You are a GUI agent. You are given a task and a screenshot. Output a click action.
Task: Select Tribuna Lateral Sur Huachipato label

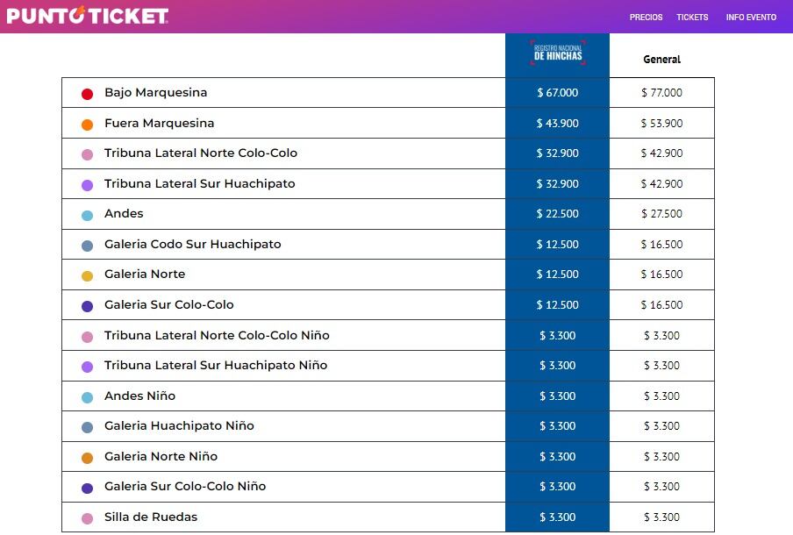[x=200, y=183]
